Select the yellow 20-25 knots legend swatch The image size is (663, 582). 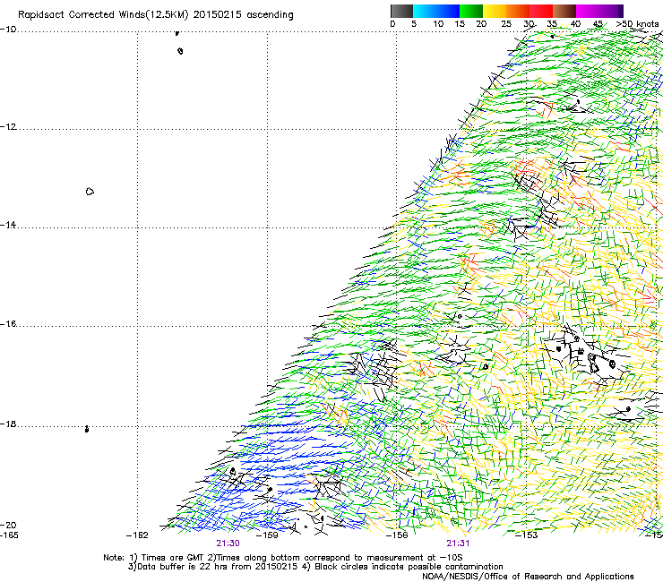pos(495,11)
